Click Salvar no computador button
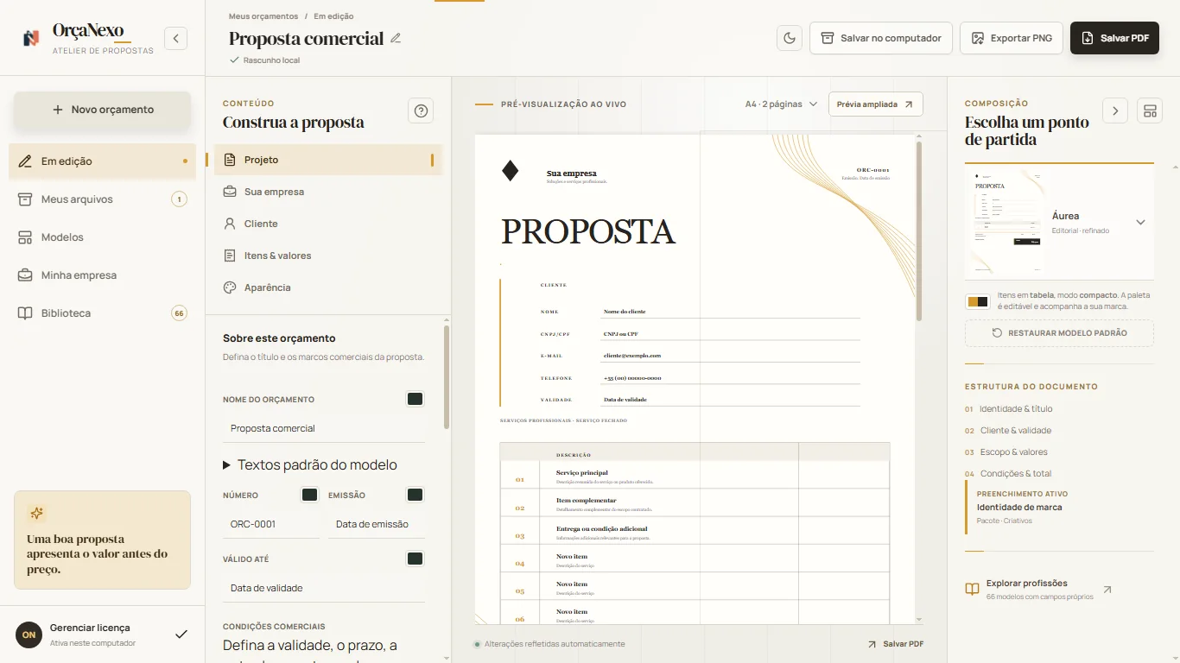Screen dimensions: 1180x663 point(881,38)
